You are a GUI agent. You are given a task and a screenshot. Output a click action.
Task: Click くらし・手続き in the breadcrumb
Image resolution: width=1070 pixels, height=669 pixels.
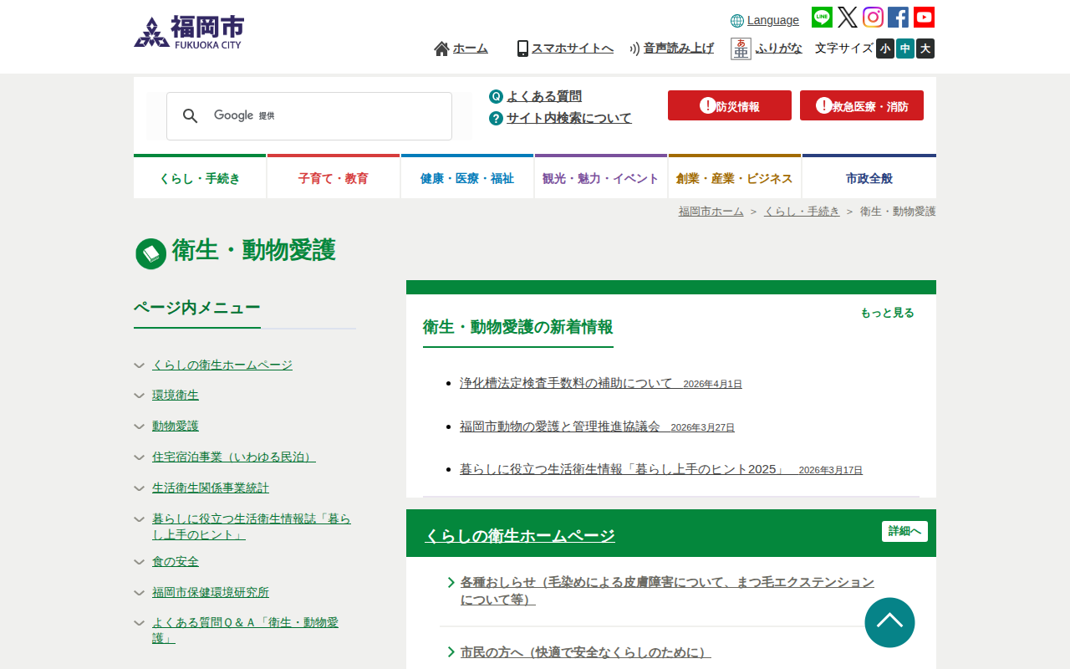802,212
